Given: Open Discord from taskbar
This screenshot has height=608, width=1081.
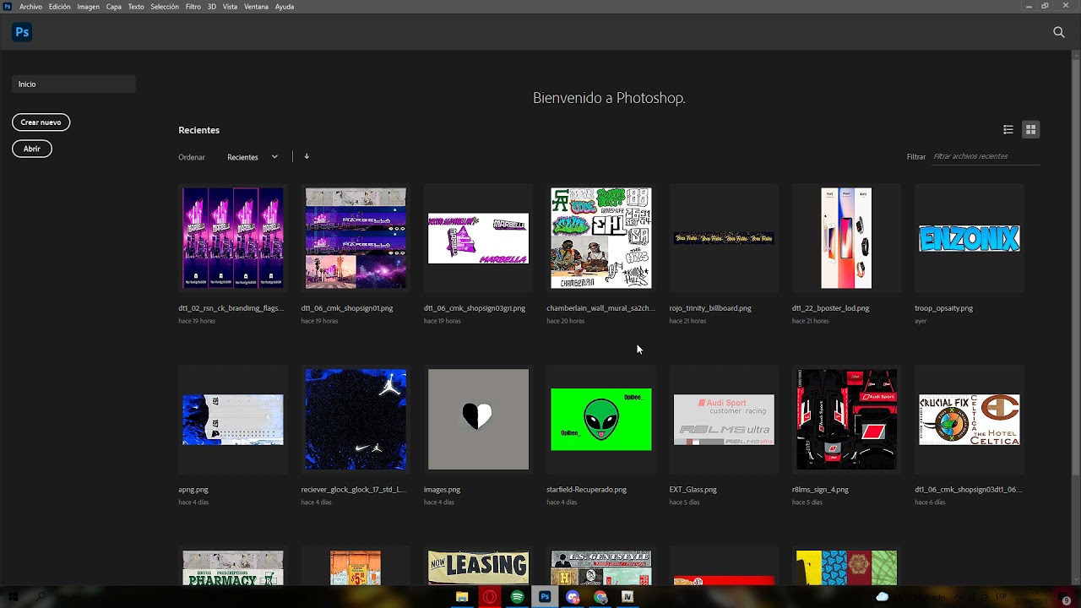Looking at the screenshot, I should 573,597.
